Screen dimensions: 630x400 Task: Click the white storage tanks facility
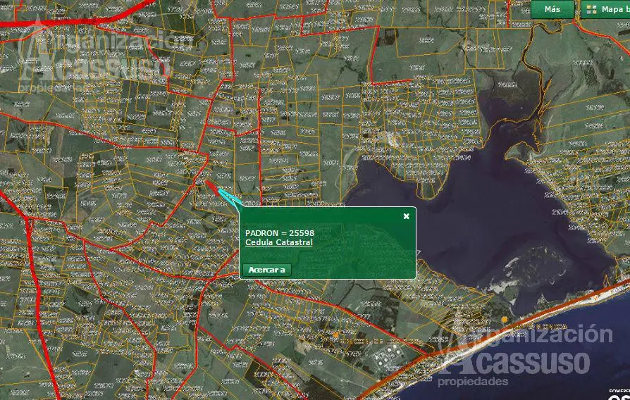tap(388, 357)
